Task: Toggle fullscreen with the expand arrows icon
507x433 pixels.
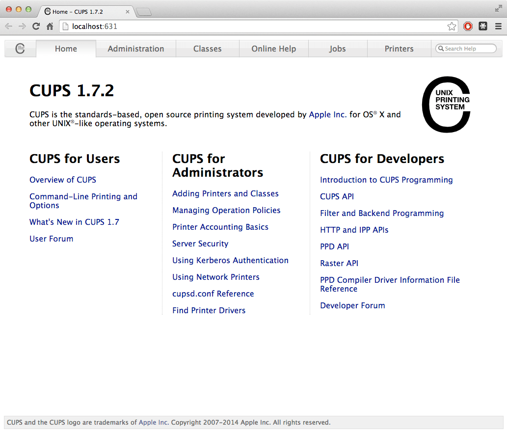Action: tap(498, 9)
